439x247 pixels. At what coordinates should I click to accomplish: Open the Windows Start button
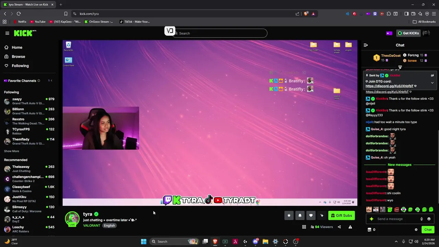[x=144, y=242]
